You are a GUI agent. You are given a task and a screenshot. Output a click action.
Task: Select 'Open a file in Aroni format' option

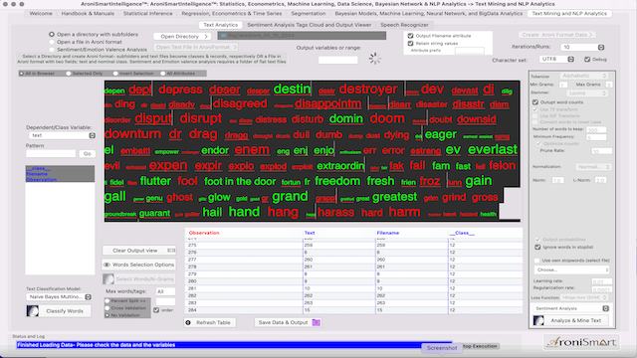click(x=52, y=42)
